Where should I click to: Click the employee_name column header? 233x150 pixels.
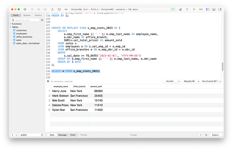tap(61, 86)
